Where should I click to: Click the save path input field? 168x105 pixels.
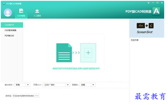23,96
